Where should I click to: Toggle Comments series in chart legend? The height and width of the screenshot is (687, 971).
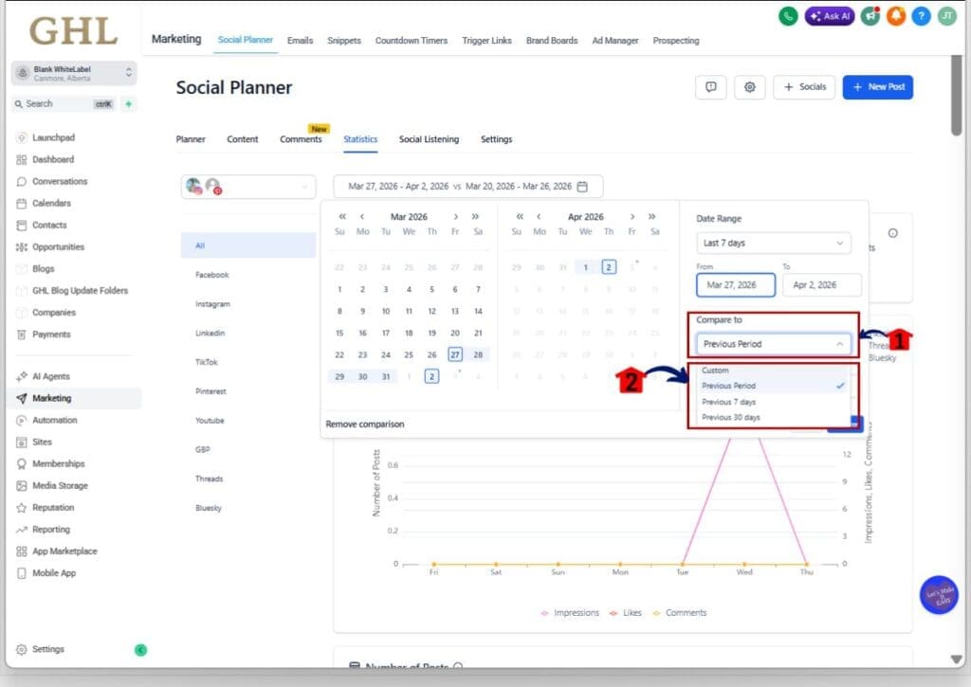click(679, 613)
